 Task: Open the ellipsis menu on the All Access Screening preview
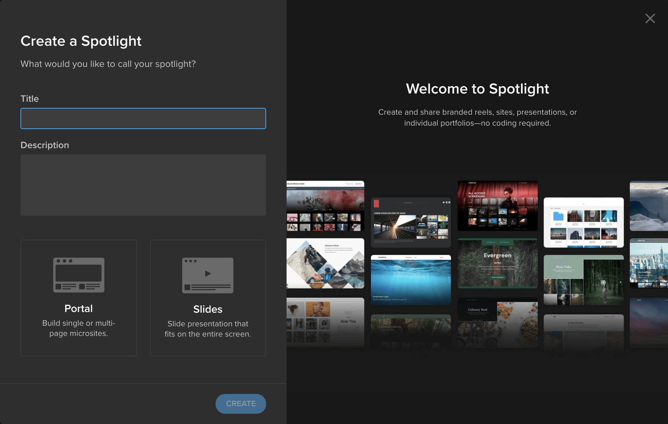470,202
